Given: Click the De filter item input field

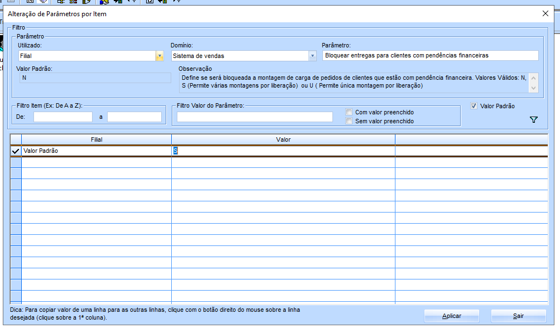Looking at the screenshot, I should click(x=63, y=117).
